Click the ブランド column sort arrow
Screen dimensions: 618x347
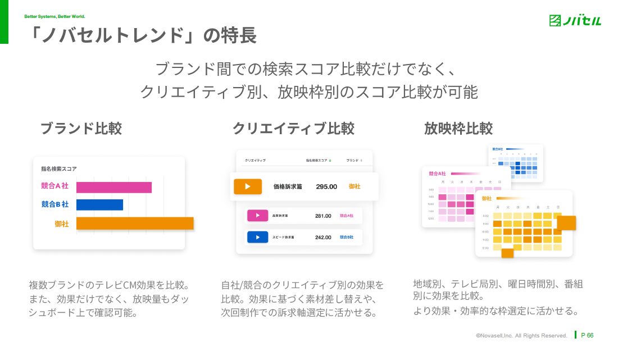361,161
